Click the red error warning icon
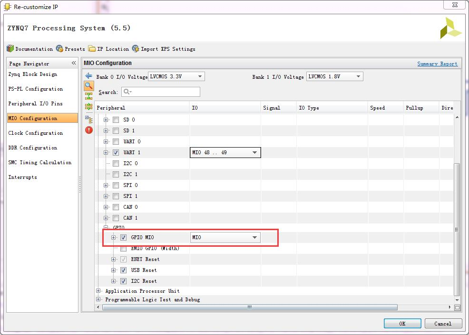Image resolution: width=469 pixels, height=335 pixels. [x=89, y=130]
